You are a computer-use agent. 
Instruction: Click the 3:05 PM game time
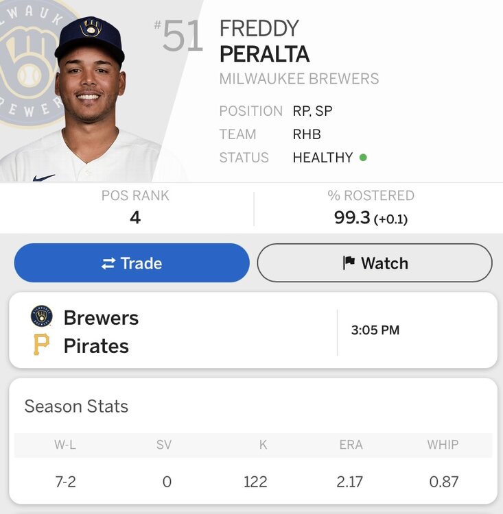click(375, 330)
